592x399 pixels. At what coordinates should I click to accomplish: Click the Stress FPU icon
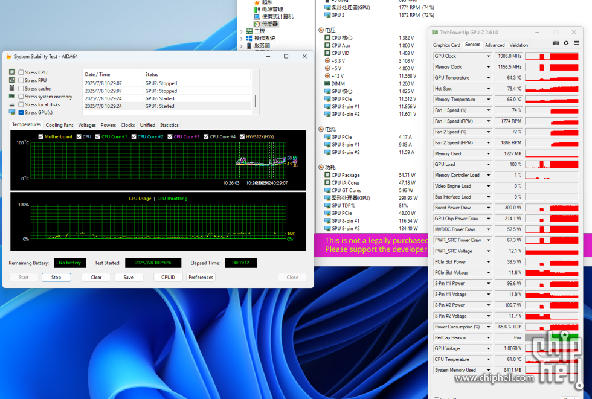point(12,80)
